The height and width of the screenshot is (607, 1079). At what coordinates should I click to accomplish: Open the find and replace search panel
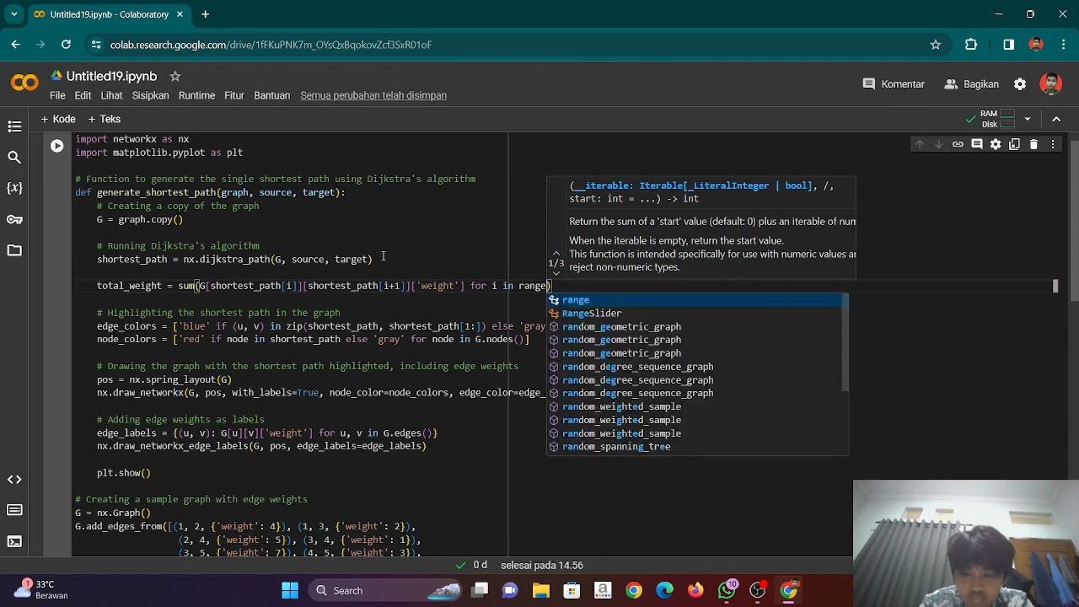pos(14,157)
